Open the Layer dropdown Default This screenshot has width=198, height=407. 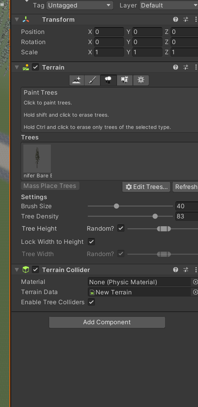[169, 5]
